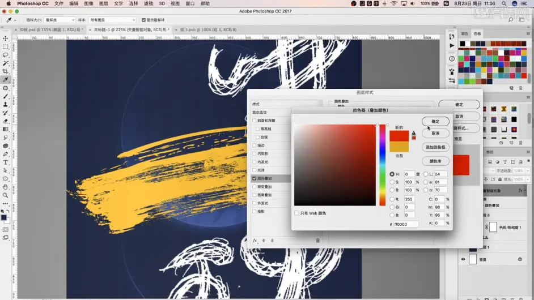Select the Eyedropper tool in toolbox
This screenshot has height=300, width=534.
tap(6, 80)
